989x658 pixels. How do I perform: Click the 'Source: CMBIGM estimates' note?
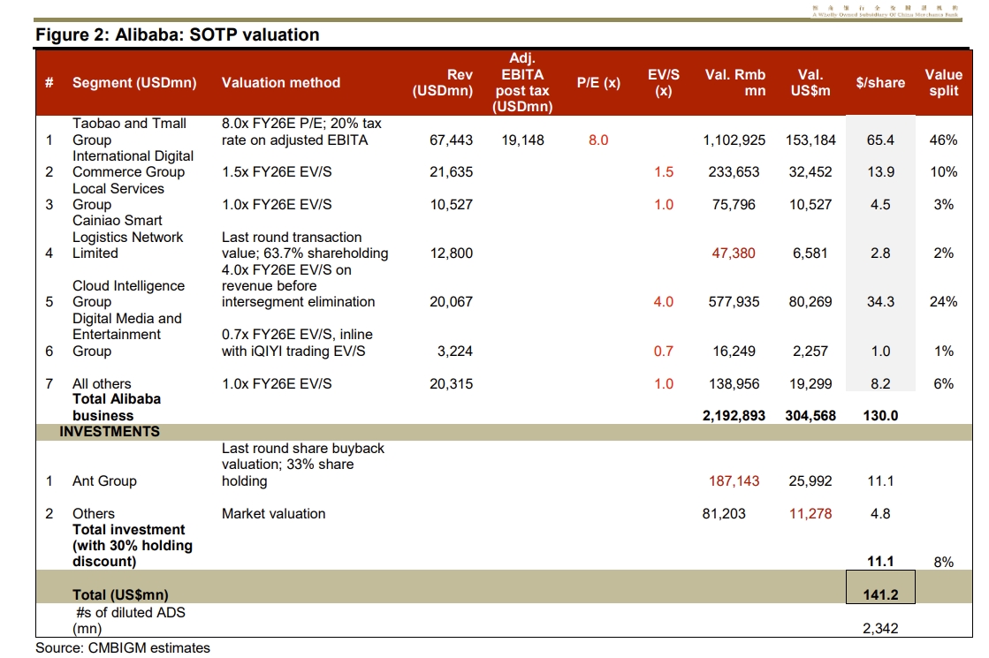123,648
